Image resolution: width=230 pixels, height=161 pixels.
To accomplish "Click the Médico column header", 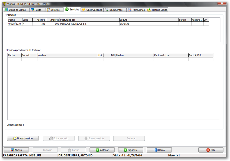I will [135, 55].
